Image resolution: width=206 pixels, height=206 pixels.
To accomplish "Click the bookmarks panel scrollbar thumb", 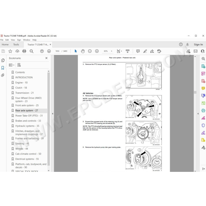I will click(49, 119).
